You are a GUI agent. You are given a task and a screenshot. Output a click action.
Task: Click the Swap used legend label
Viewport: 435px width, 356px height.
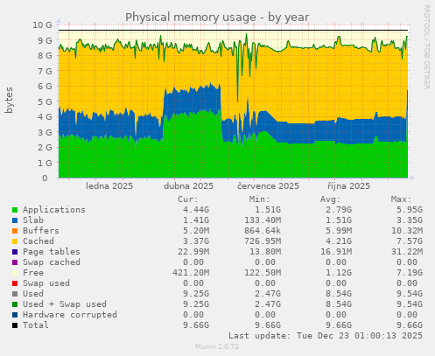46,283
